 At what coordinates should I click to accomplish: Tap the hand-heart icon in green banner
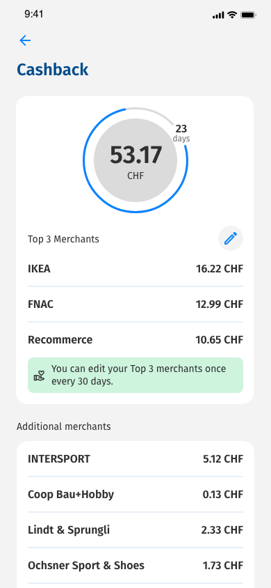click(39, 376)
